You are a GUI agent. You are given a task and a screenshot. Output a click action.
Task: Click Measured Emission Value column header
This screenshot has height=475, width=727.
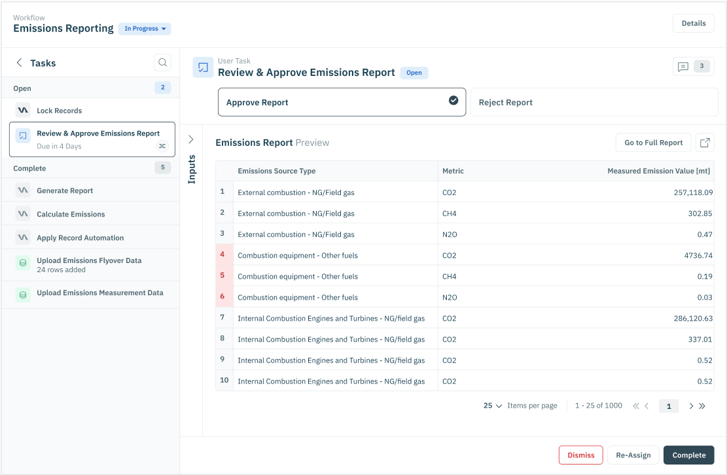pyautogui.click(x=658, y=171)
